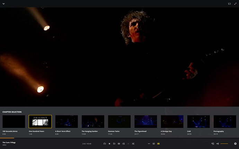The image size is (239, 149).
Task: Select the Pornography chapter thumbnail
Action: [x=225, y=121]
